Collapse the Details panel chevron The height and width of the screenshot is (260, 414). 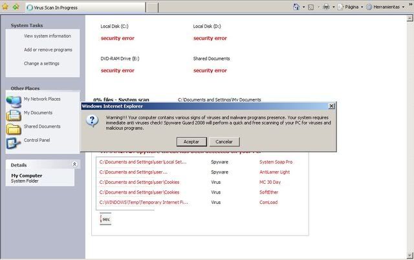pos(75,164)
